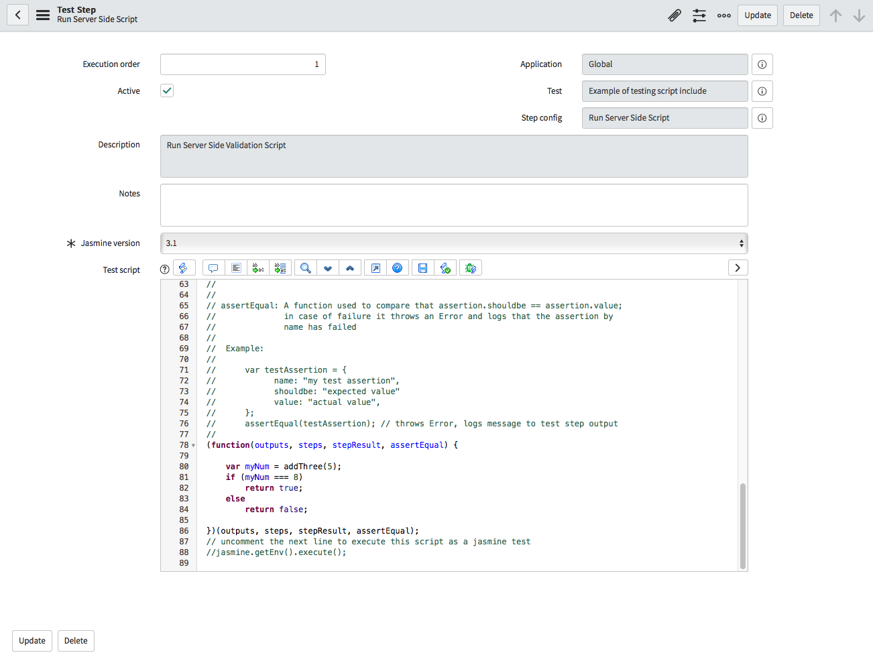The height and width of the screenshot is (659, 873).
Task: Click the toggle comment speech-bubble icon
Action: pos(213,268)
